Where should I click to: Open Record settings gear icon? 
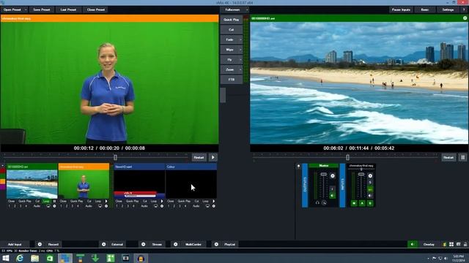(x=40, y=244)
